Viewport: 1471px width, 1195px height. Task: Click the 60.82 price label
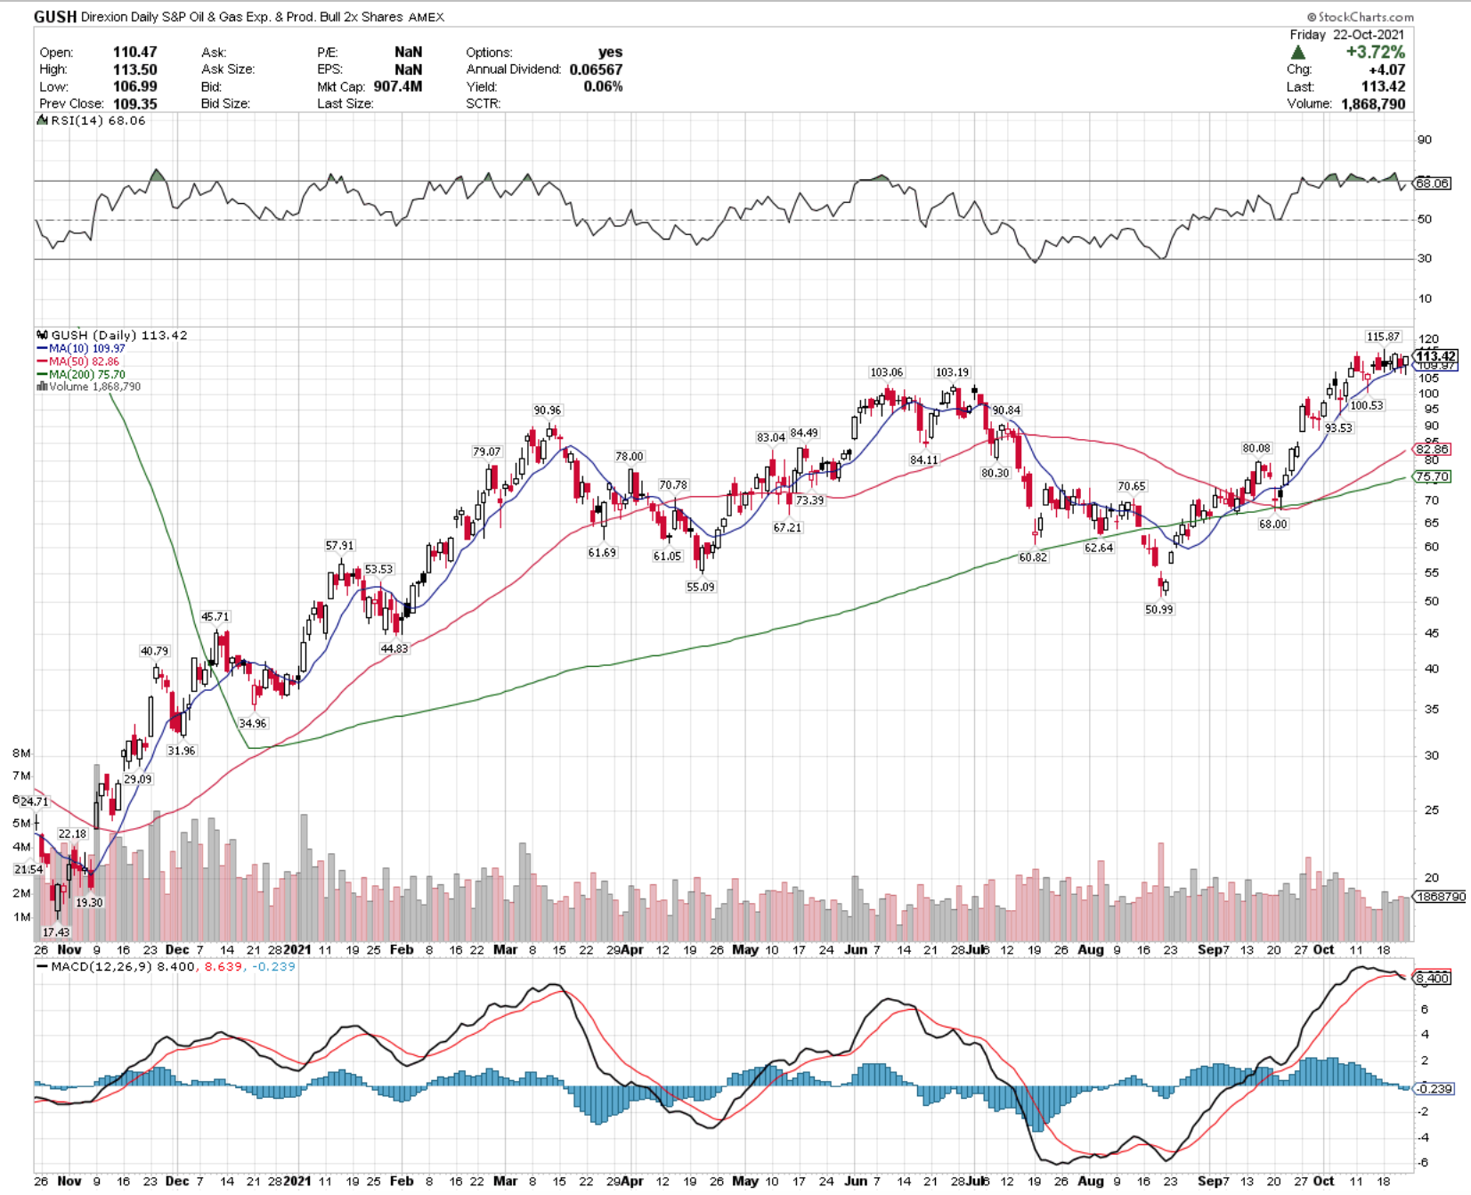(x=1033, y=557)
